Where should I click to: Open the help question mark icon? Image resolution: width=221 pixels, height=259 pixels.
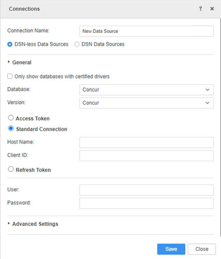tap(200, 9)
